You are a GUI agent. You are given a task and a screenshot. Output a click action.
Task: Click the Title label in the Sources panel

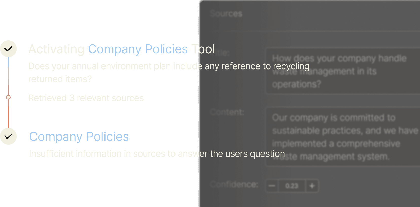(223, 53)
